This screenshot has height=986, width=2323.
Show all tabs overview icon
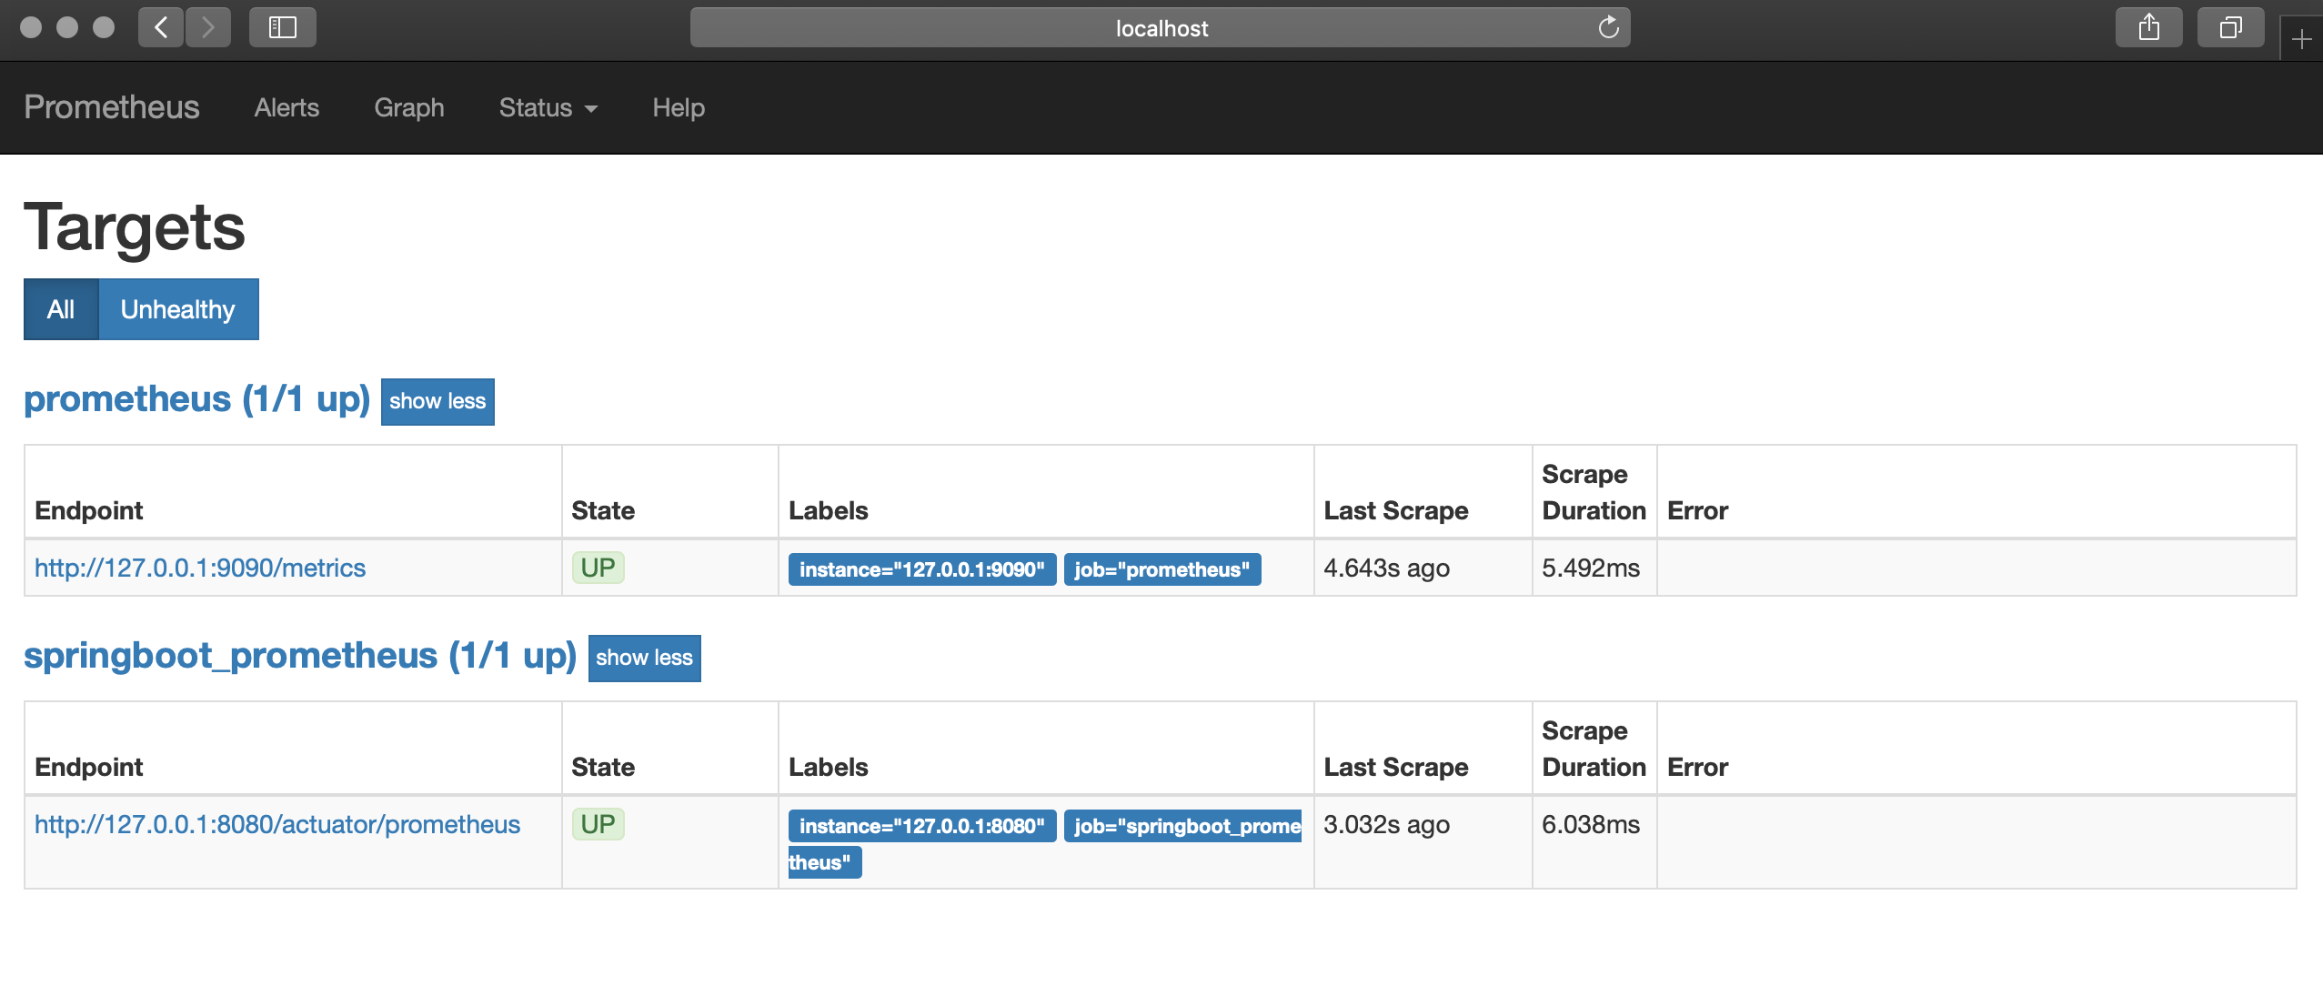pos(2230,27)
